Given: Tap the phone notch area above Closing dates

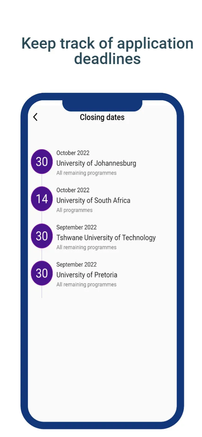Looking at the screenshot, I should point(102,102).
